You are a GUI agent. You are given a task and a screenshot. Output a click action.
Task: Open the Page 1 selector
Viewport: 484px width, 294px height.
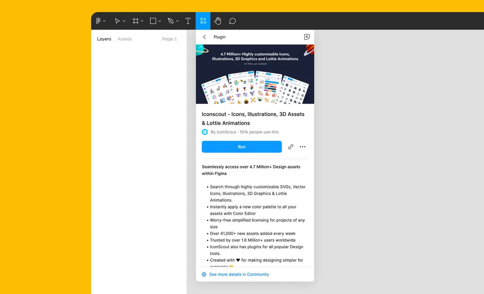click(x=169, y=39)
